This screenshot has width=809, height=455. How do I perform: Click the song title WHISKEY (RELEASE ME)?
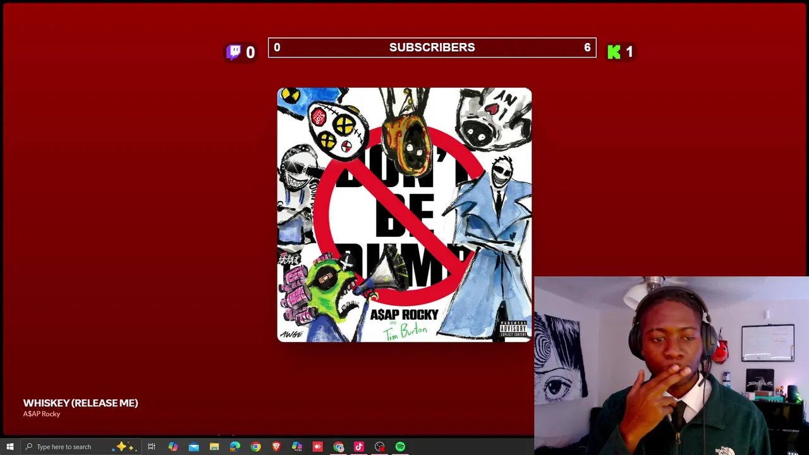coord(80,403)
